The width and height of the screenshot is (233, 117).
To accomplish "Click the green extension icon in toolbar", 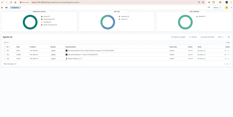I will 209,2.
